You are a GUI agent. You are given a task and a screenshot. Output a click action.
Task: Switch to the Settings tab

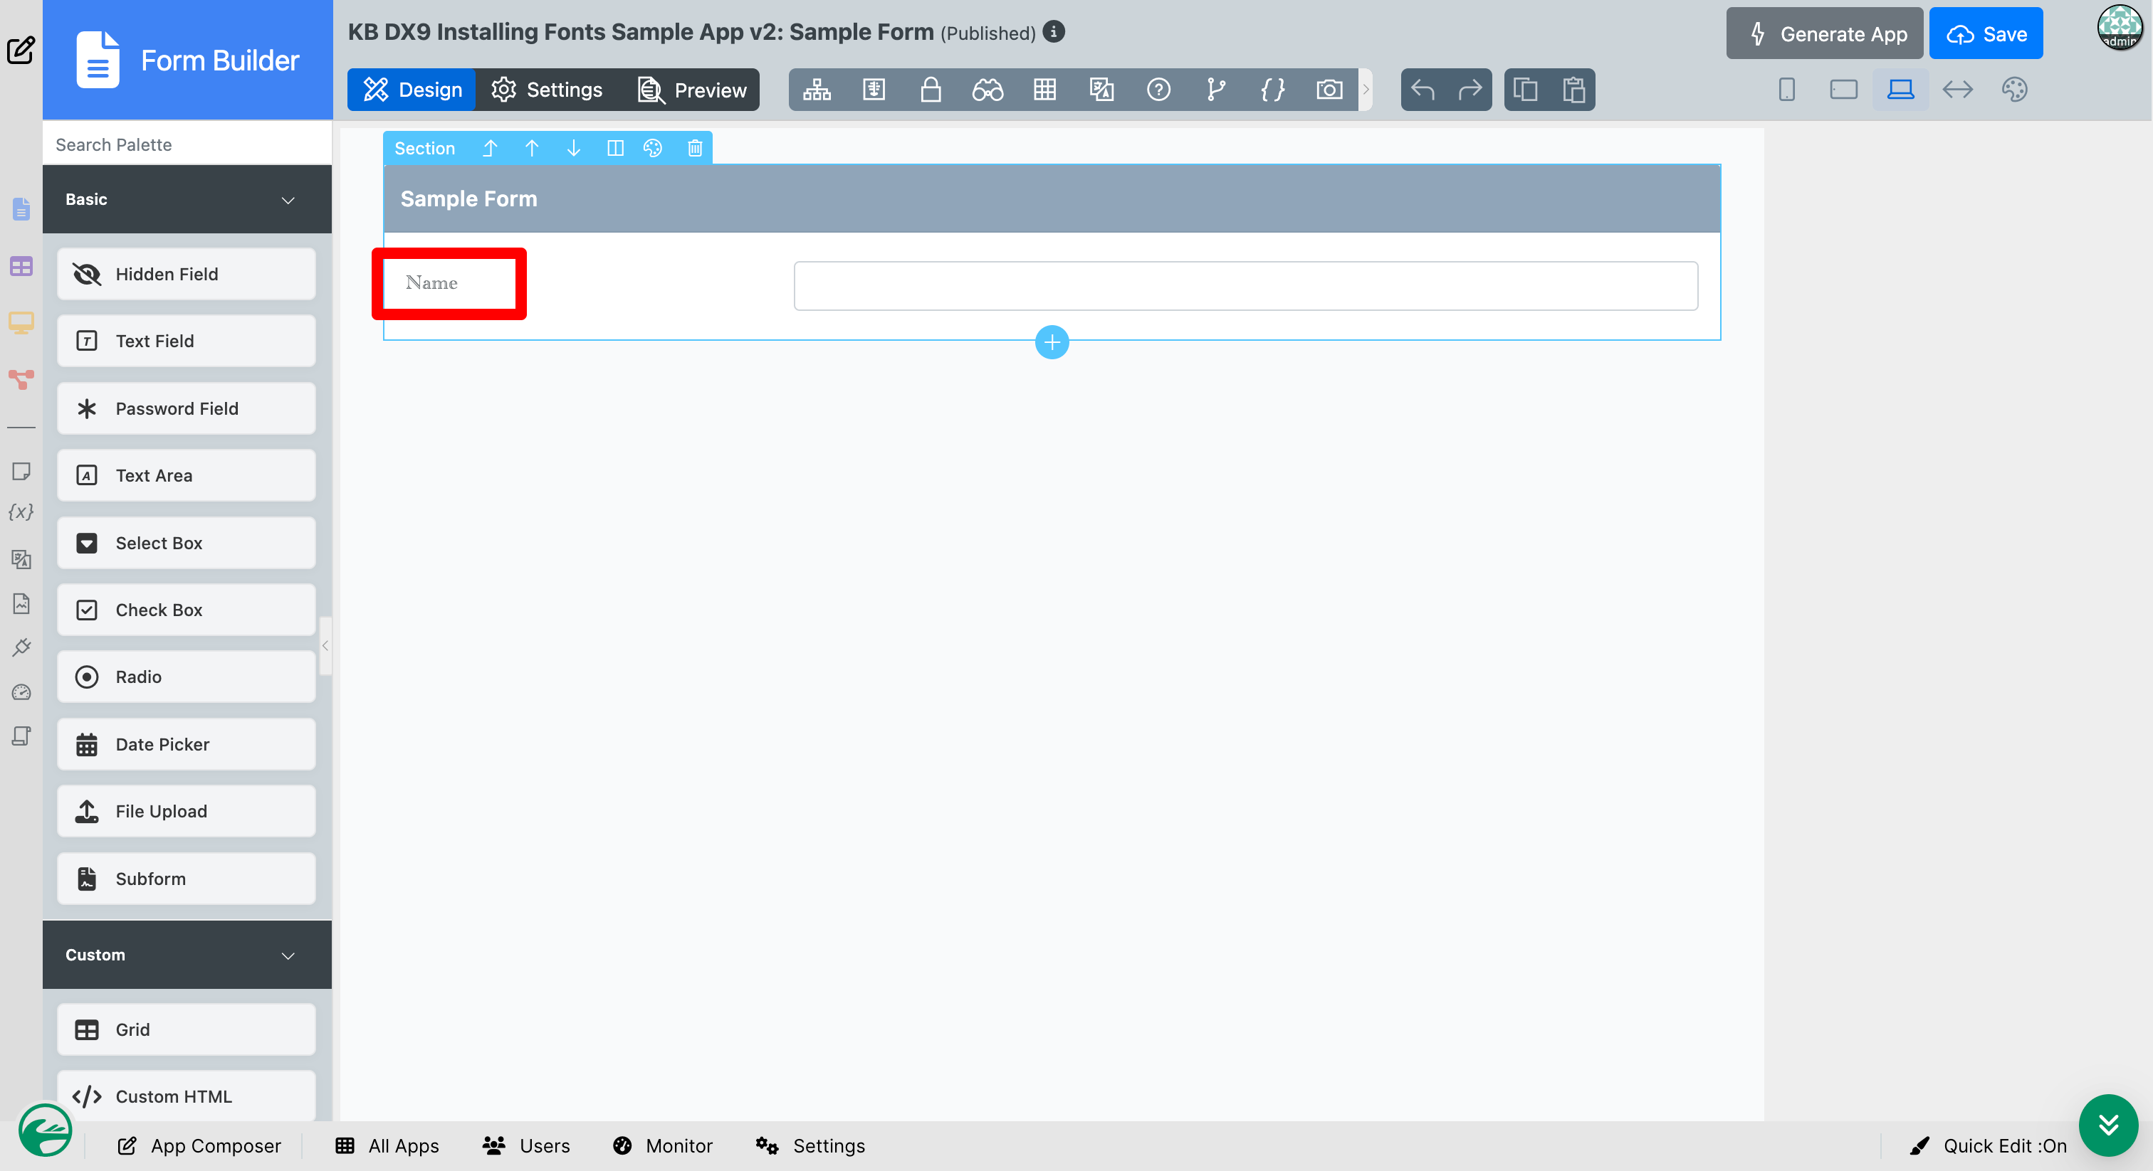(x=547, y=90)
